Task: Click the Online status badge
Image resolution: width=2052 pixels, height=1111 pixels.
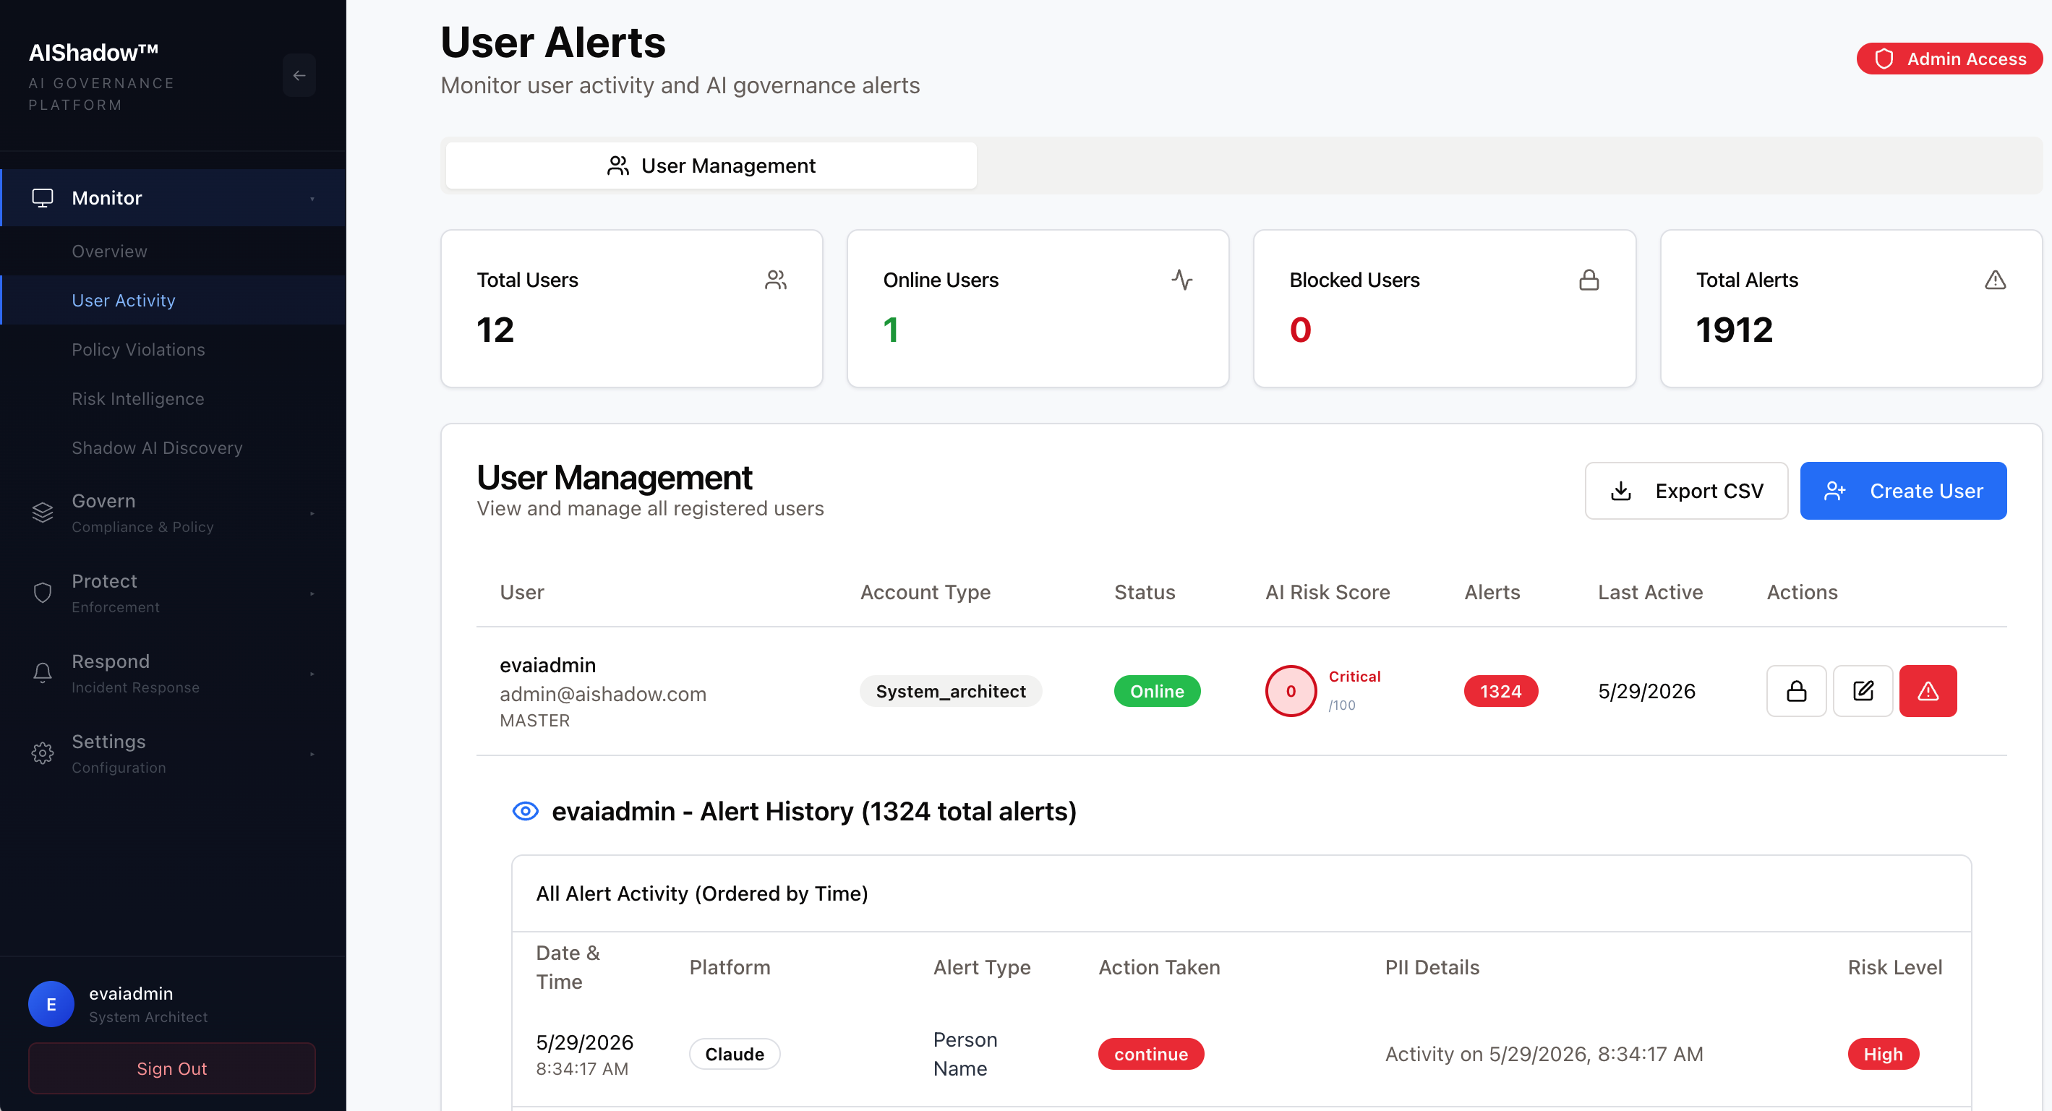Action: point(1157,690)
